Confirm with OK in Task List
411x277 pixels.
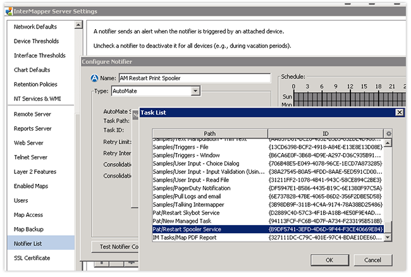(x=329, y=260)
